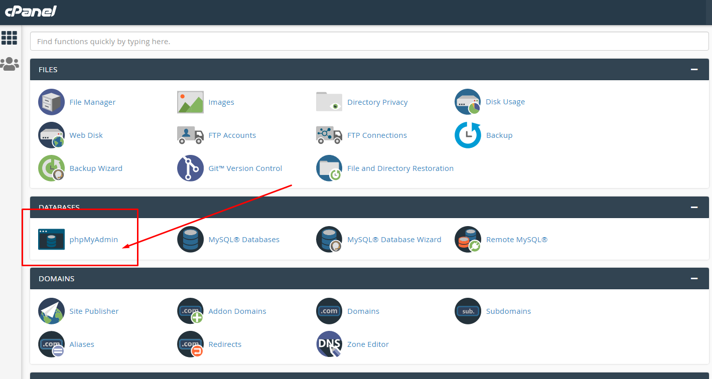Viewport: 712px width, 379px height.
Task: Click the MySQL Databases icon
Action: (190, 240)
